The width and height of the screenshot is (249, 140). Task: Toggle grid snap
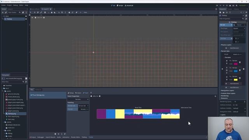point(62,12)
